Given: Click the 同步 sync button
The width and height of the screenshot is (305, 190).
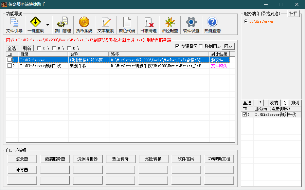Looking at the screenshot, I should point(229,46).
